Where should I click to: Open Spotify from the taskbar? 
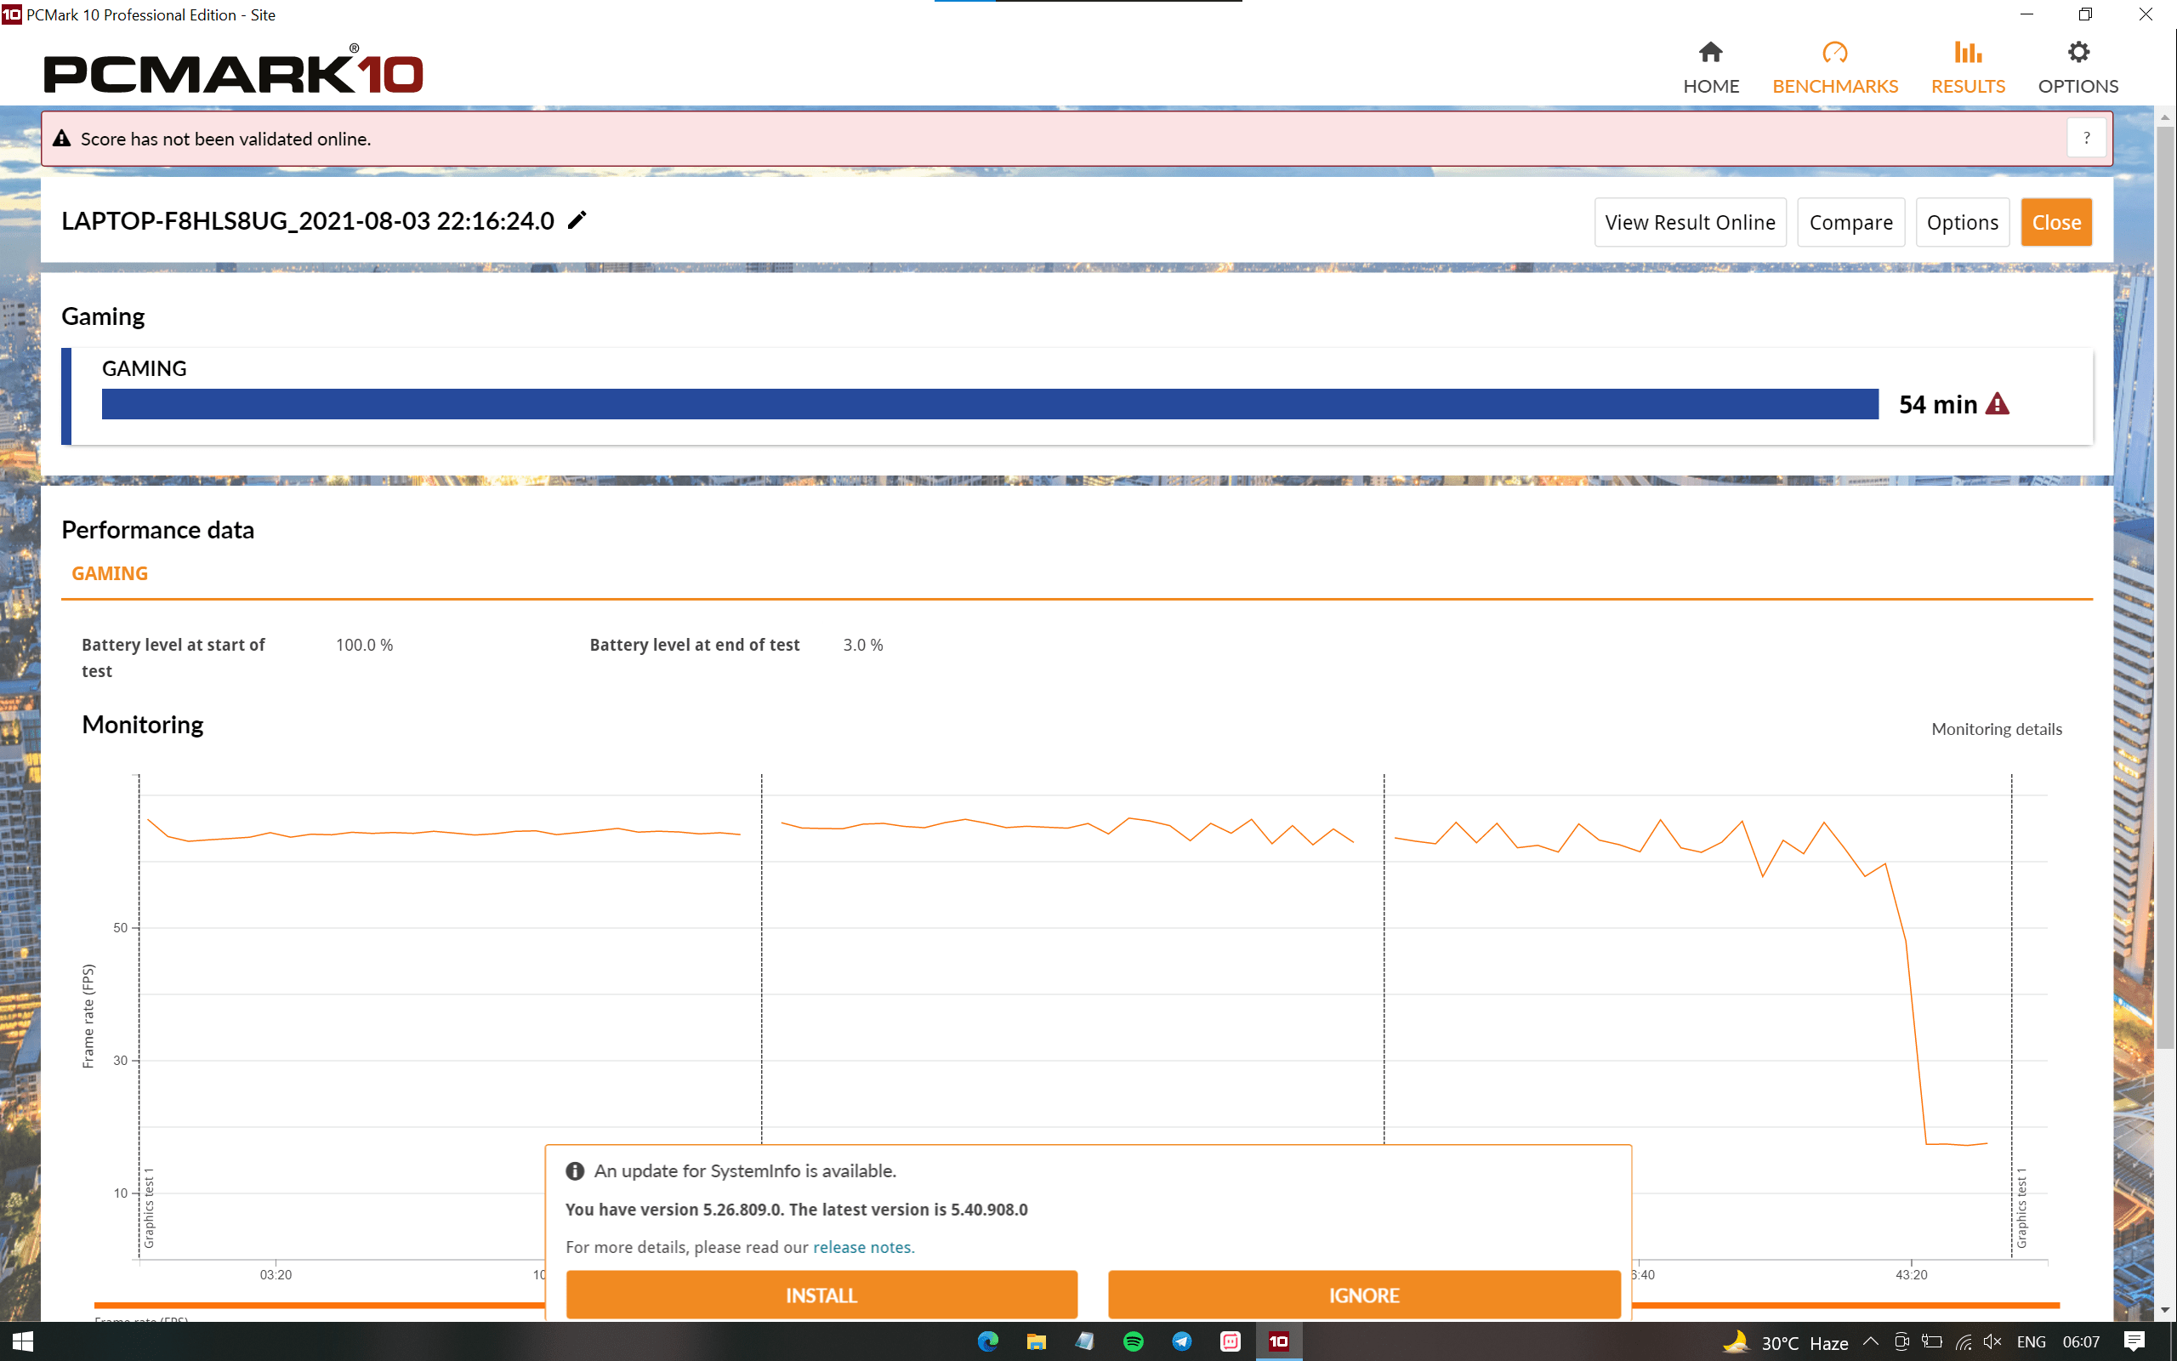[1133, 1341]
